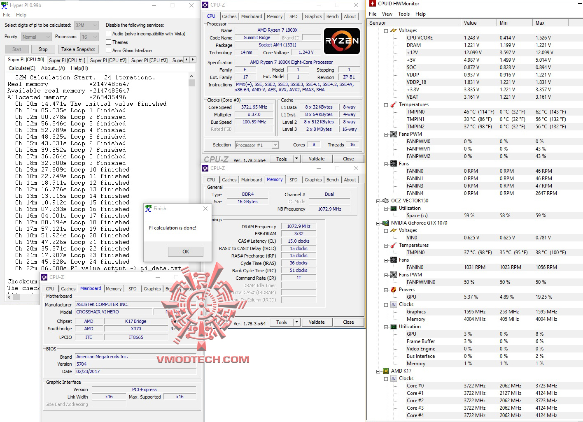The width and height of the screenshot is (583, 422).
Task: Click the Hyper PI icon in the title bar
Action: (5, 5)
